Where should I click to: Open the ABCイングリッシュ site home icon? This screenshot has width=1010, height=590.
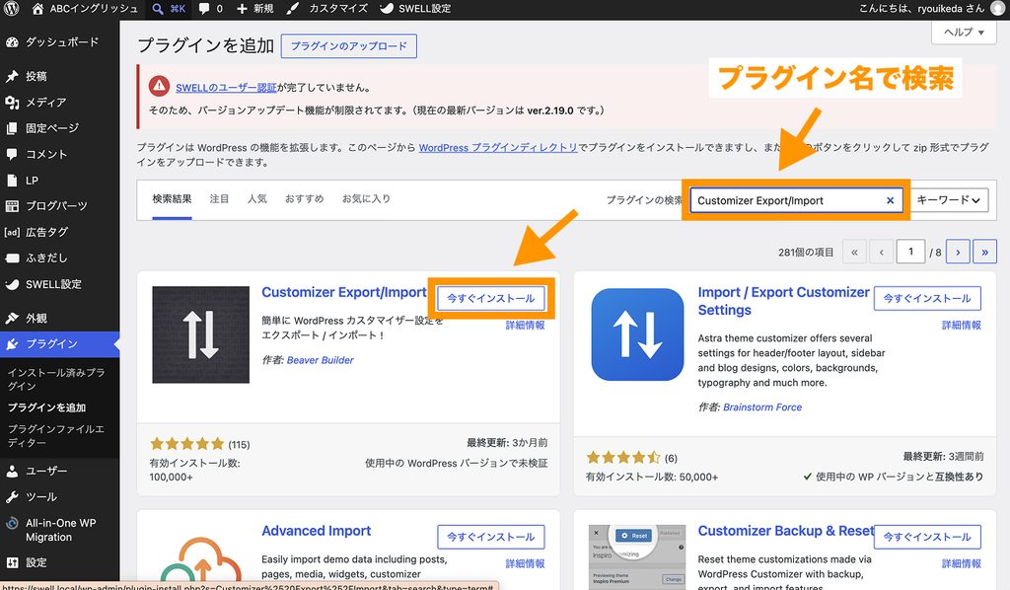(38, 9)
